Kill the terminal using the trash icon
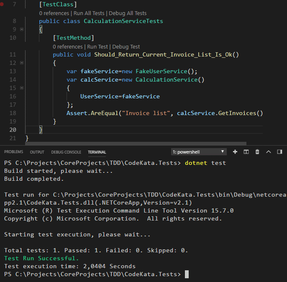 pyautogui.click(x=257, y=152)
